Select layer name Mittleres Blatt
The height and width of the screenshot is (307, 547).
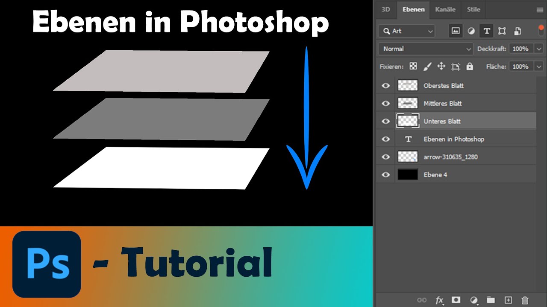(x=443, y=104)
